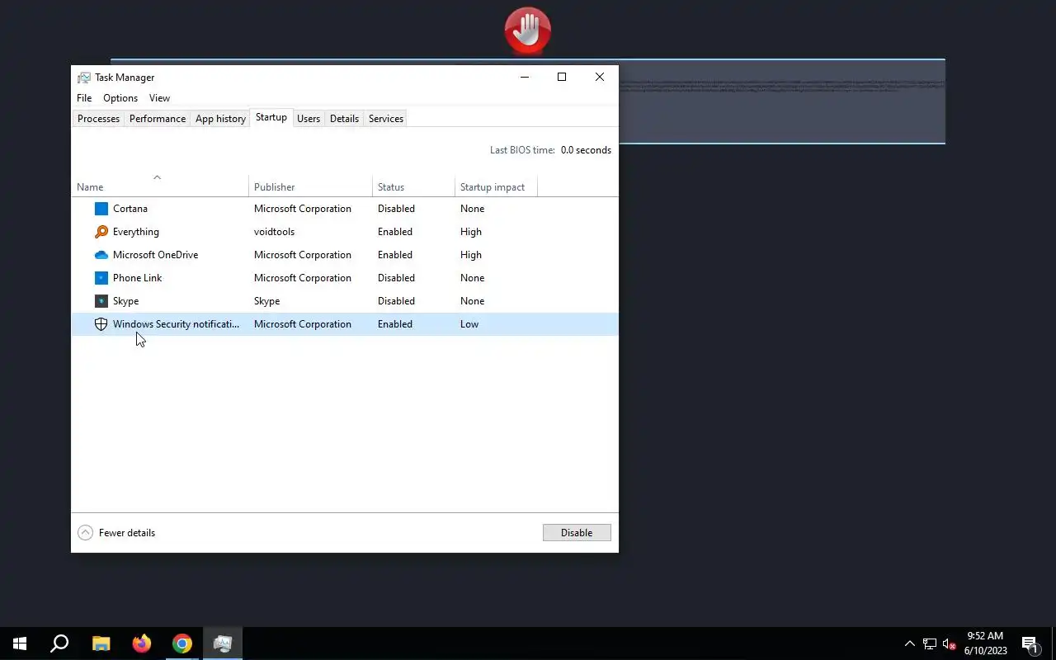Click the red stop hand icon
Screen dimensions: 1056x660
pyautogui.click(x=528, y=31)
